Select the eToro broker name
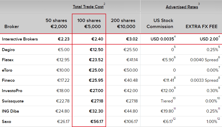The width and height of the screenshot is (222, 127). tap(7, 70)
